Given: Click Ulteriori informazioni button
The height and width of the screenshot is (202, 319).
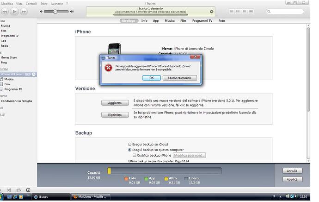Looking at the screenshot, I should [x=179, y=78].
